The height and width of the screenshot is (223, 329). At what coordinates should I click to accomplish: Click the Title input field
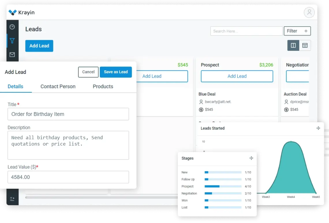pyautogui.click(x=68, y=114)
